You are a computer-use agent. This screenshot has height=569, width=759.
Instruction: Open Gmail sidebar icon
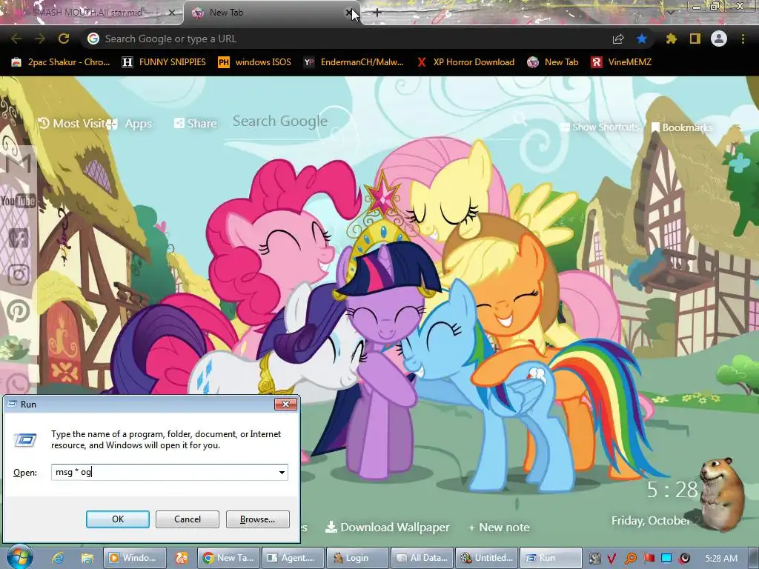18,163
